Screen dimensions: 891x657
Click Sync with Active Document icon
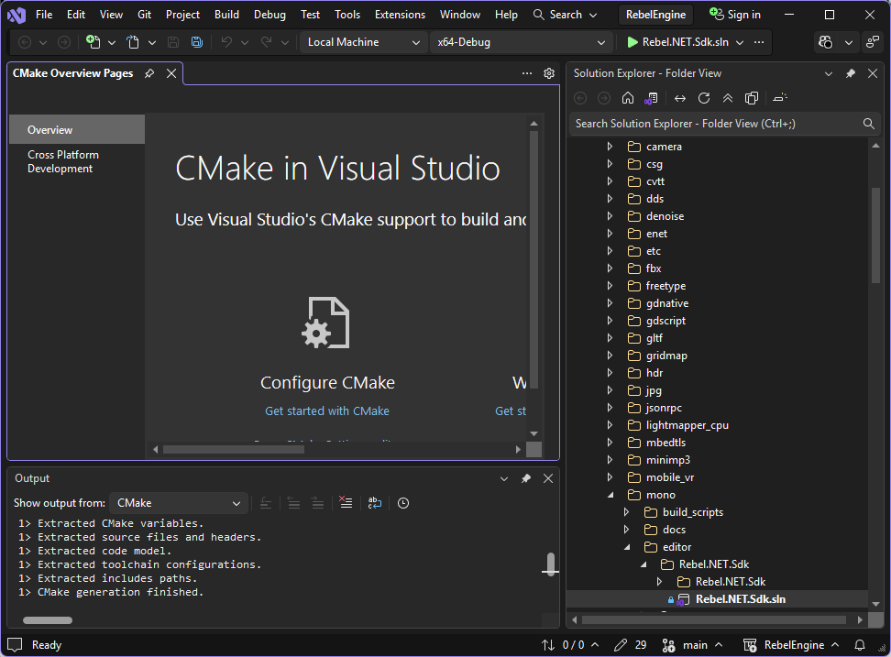(x=679, y=98)
